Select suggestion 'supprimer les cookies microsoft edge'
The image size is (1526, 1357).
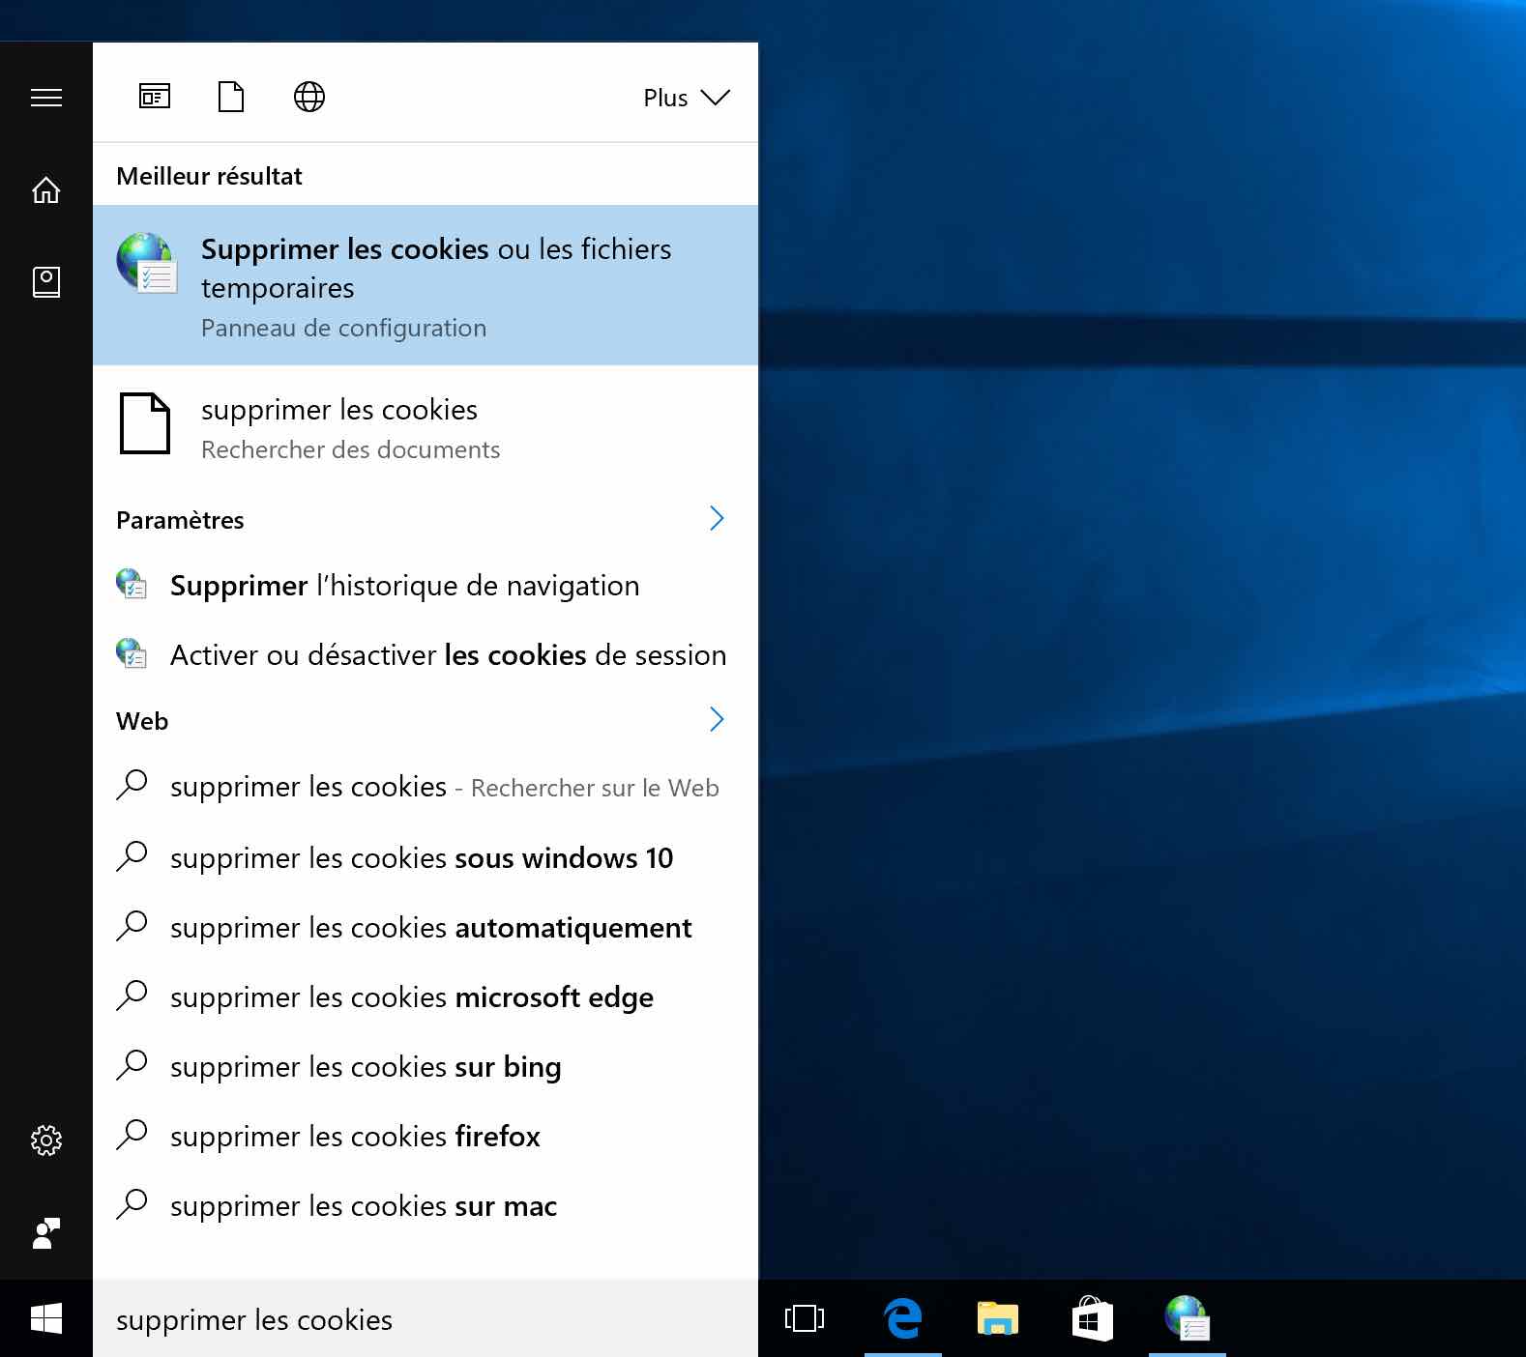pyautogui.click(x=426, y=997)
